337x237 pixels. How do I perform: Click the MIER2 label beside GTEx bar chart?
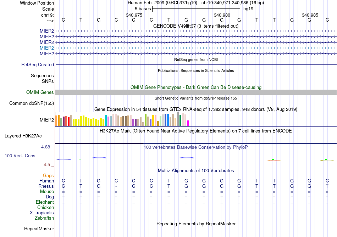pyautogui.click(x=46, y=120)
